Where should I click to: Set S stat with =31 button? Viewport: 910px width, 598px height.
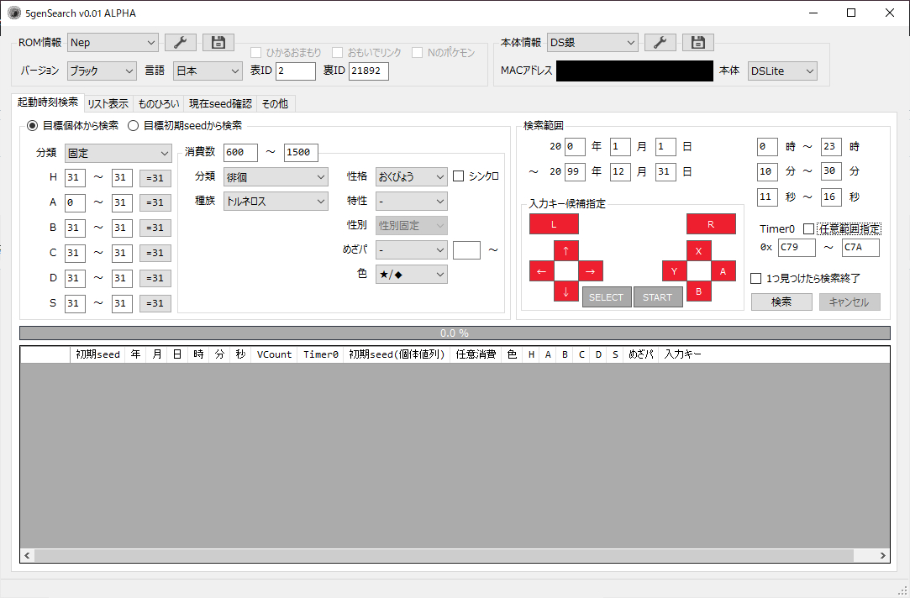click(155, 303)
